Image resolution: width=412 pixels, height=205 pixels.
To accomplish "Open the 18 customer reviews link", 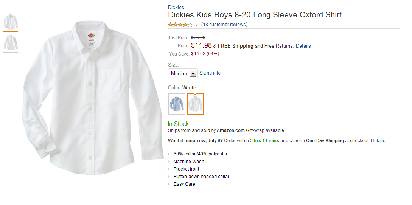I will click(x=224, y=25).
